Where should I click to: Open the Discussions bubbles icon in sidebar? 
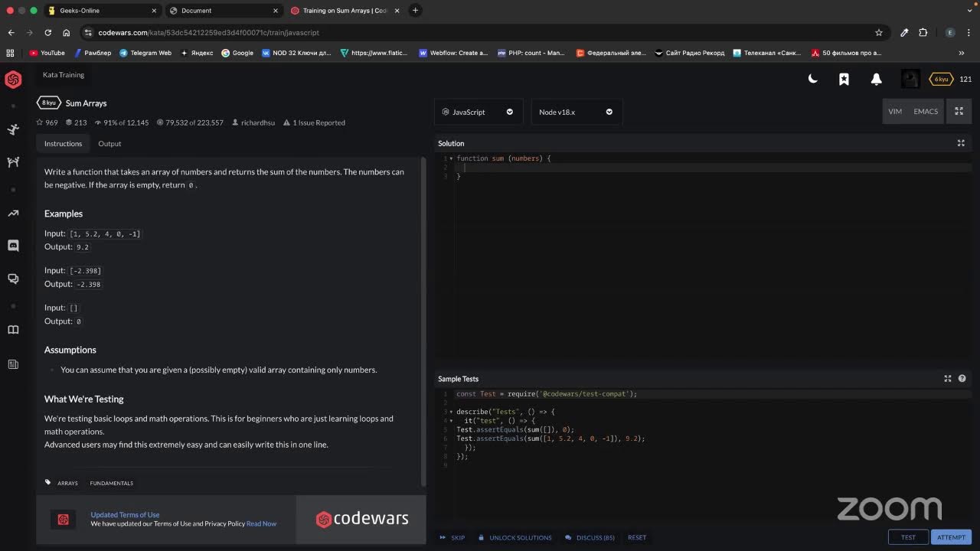pyautogui.click(x=13, y=279)
